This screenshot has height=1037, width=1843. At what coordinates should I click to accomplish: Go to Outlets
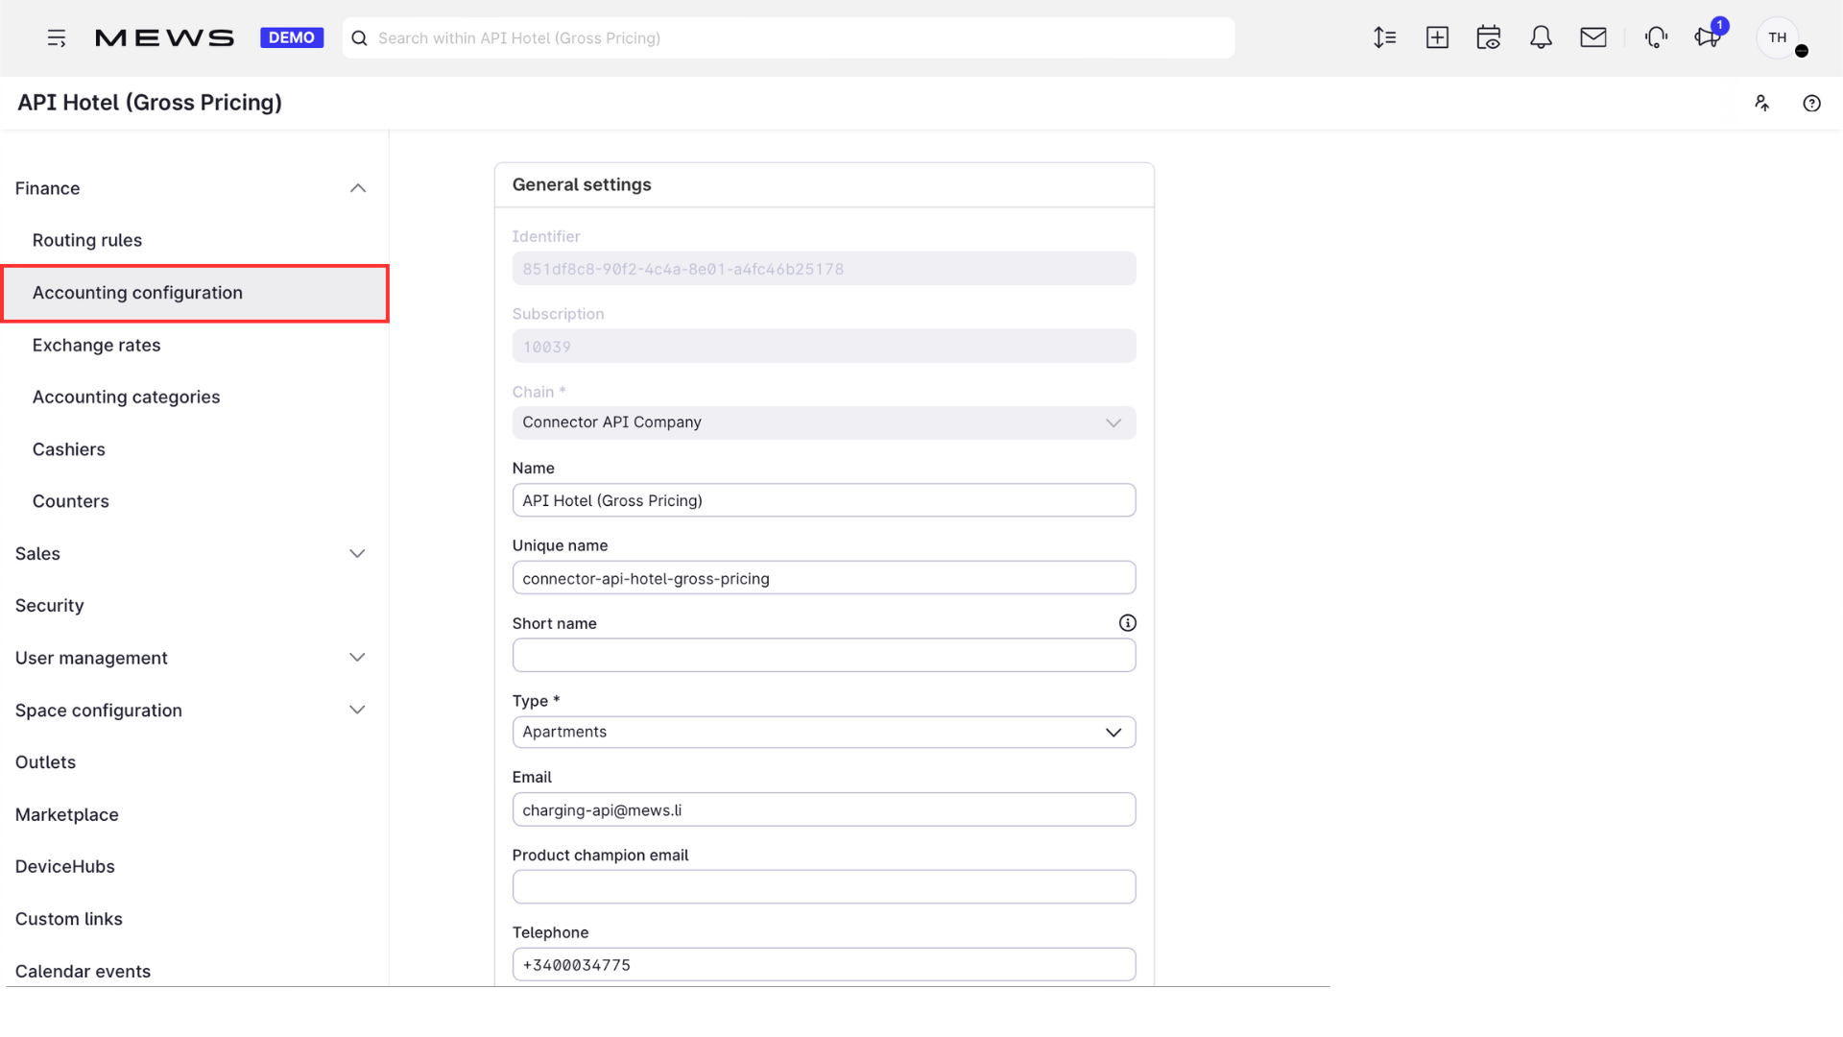click(46, 762)
